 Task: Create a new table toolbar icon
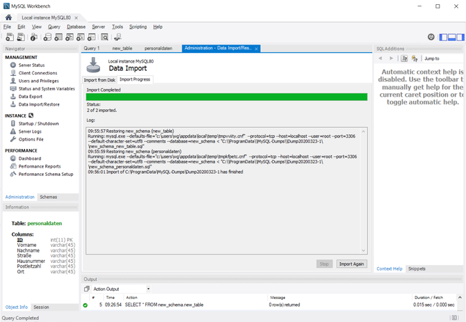click(58, 37)
